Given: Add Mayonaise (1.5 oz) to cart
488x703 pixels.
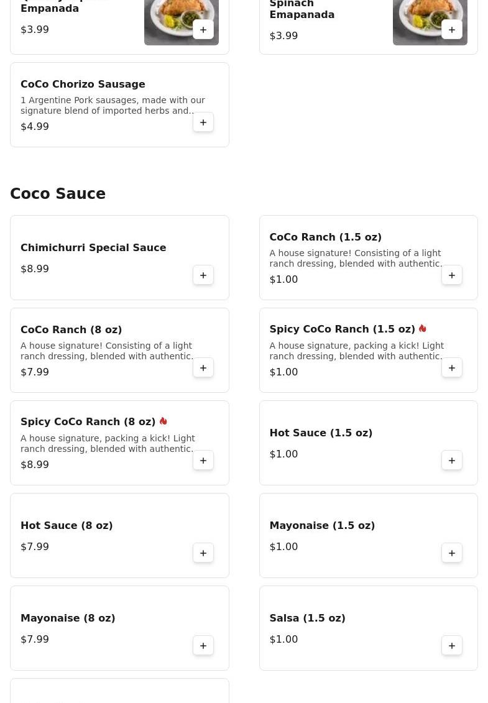Looking at the screenshot, I should point(452,553).
